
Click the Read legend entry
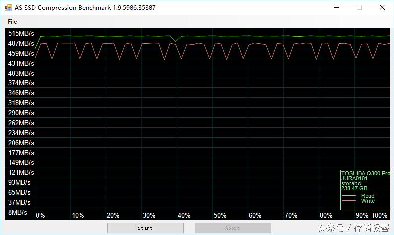368,196
